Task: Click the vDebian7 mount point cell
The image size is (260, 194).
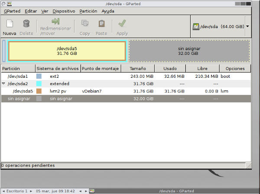Action: pos(92,91)
